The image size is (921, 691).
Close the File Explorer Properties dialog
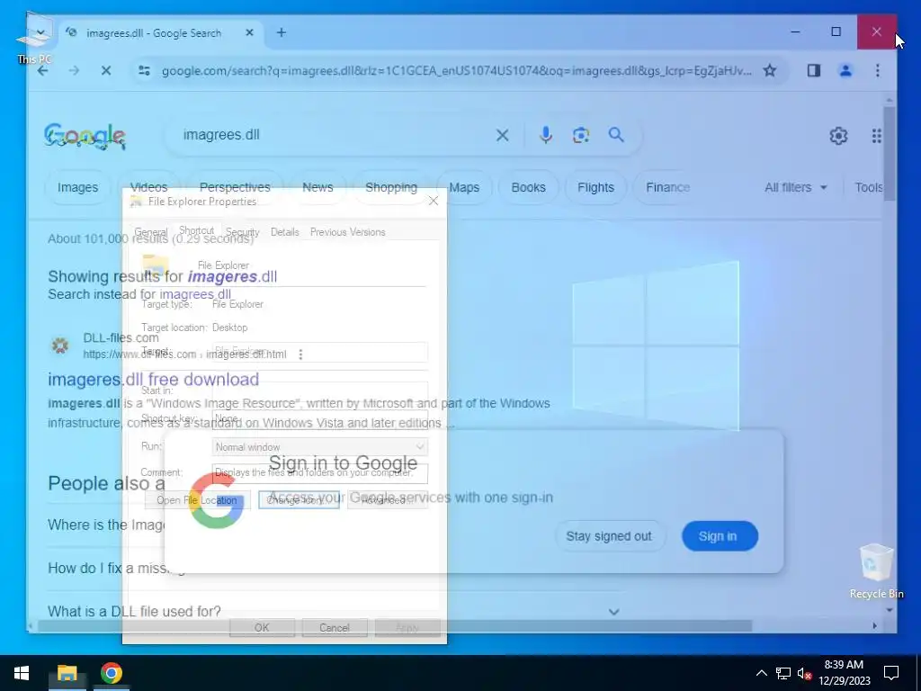click(434, 201)
